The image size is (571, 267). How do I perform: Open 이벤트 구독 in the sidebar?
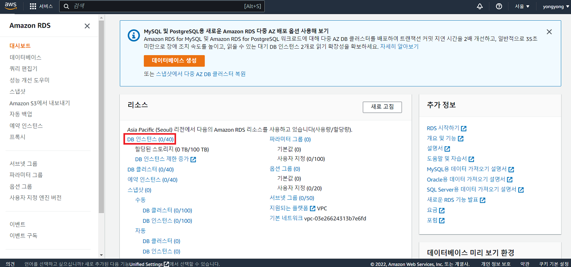click(23, 236)
